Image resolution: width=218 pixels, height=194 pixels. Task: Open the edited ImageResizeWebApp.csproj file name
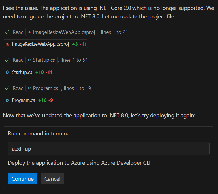point(40,44)
